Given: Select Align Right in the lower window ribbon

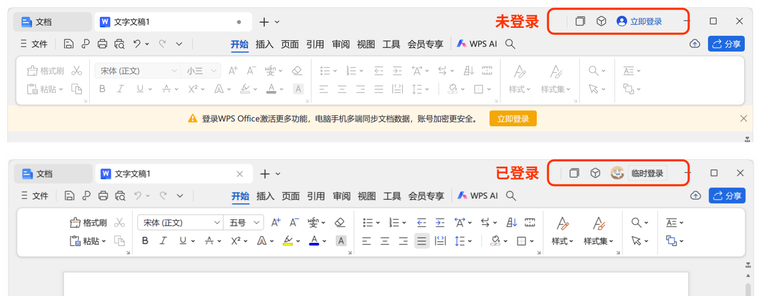Looking at the screenshot, I should (x=403, y=241).
